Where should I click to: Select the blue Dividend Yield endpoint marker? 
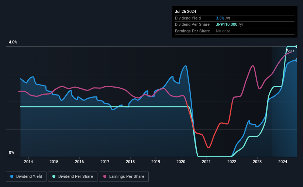[297, 60]
